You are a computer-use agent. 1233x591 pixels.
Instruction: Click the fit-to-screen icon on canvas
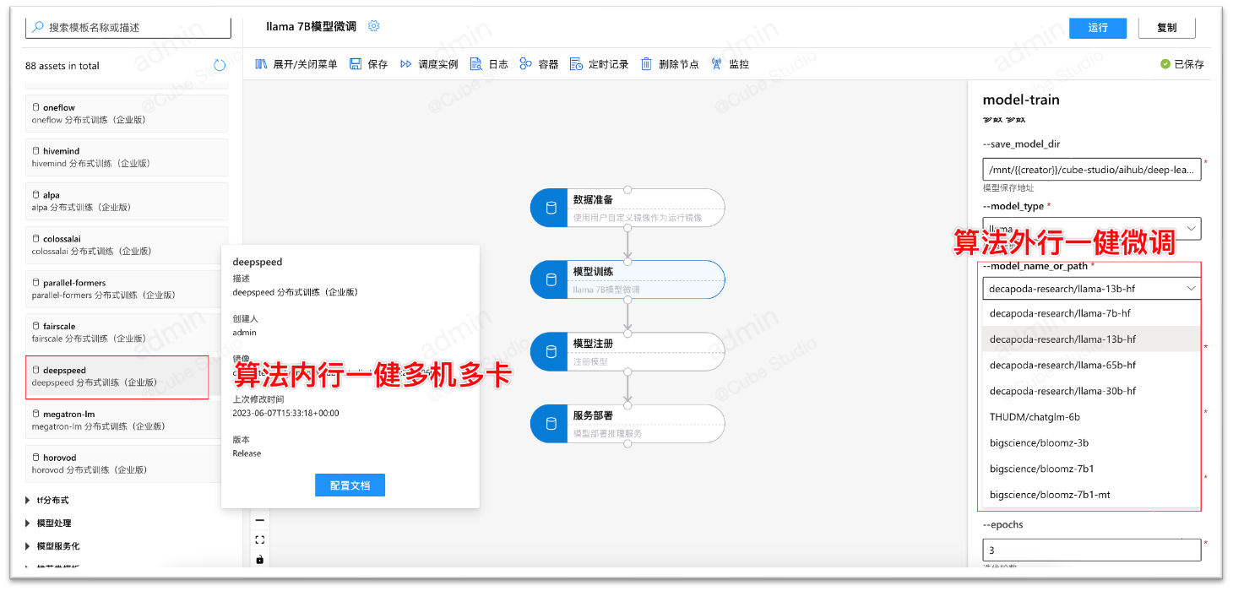pyautogui.click(x=259, y=539)
